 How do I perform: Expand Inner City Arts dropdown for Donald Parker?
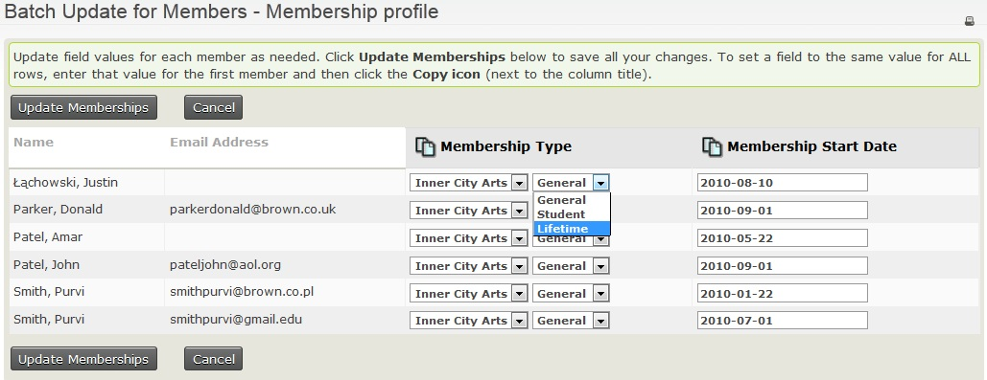pos(468,211)
